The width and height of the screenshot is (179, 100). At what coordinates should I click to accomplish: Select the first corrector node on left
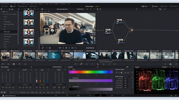(108, 31)
